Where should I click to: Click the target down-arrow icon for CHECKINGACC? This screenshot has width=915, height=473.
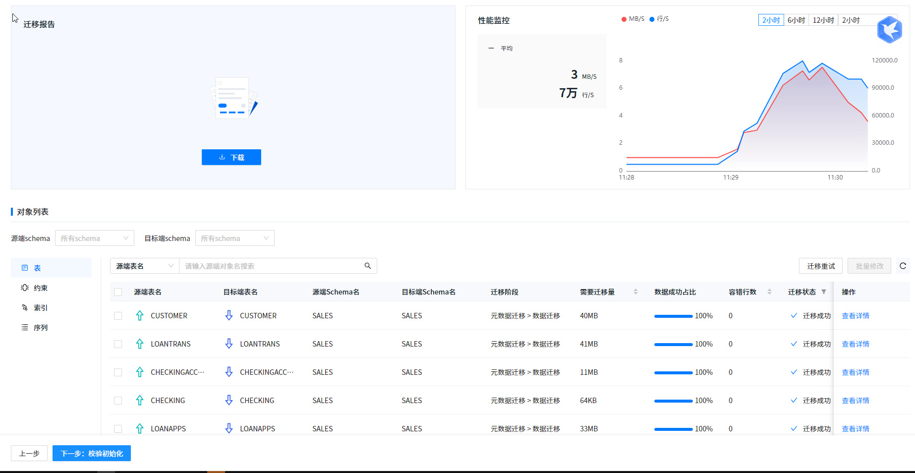229,372
